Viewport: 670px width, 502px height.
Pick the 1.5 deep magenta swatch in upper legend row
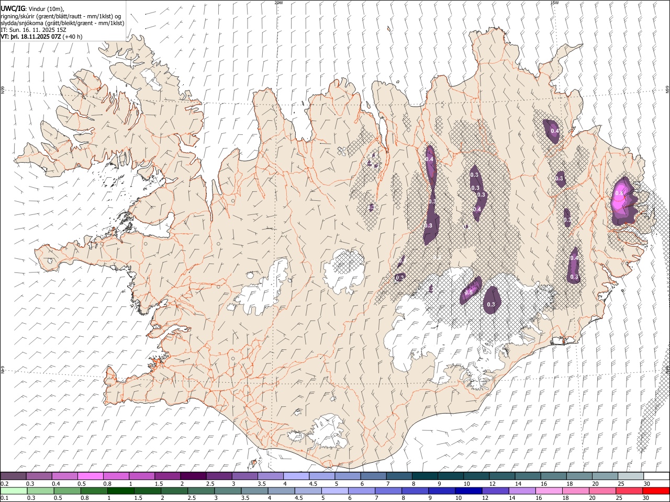click(x=167, y=476)
